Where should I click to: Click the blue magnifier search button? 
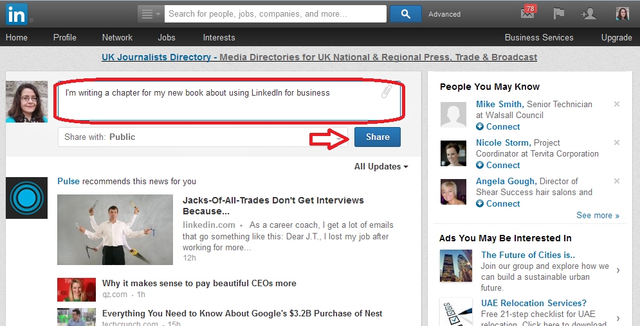coord(405,13)
